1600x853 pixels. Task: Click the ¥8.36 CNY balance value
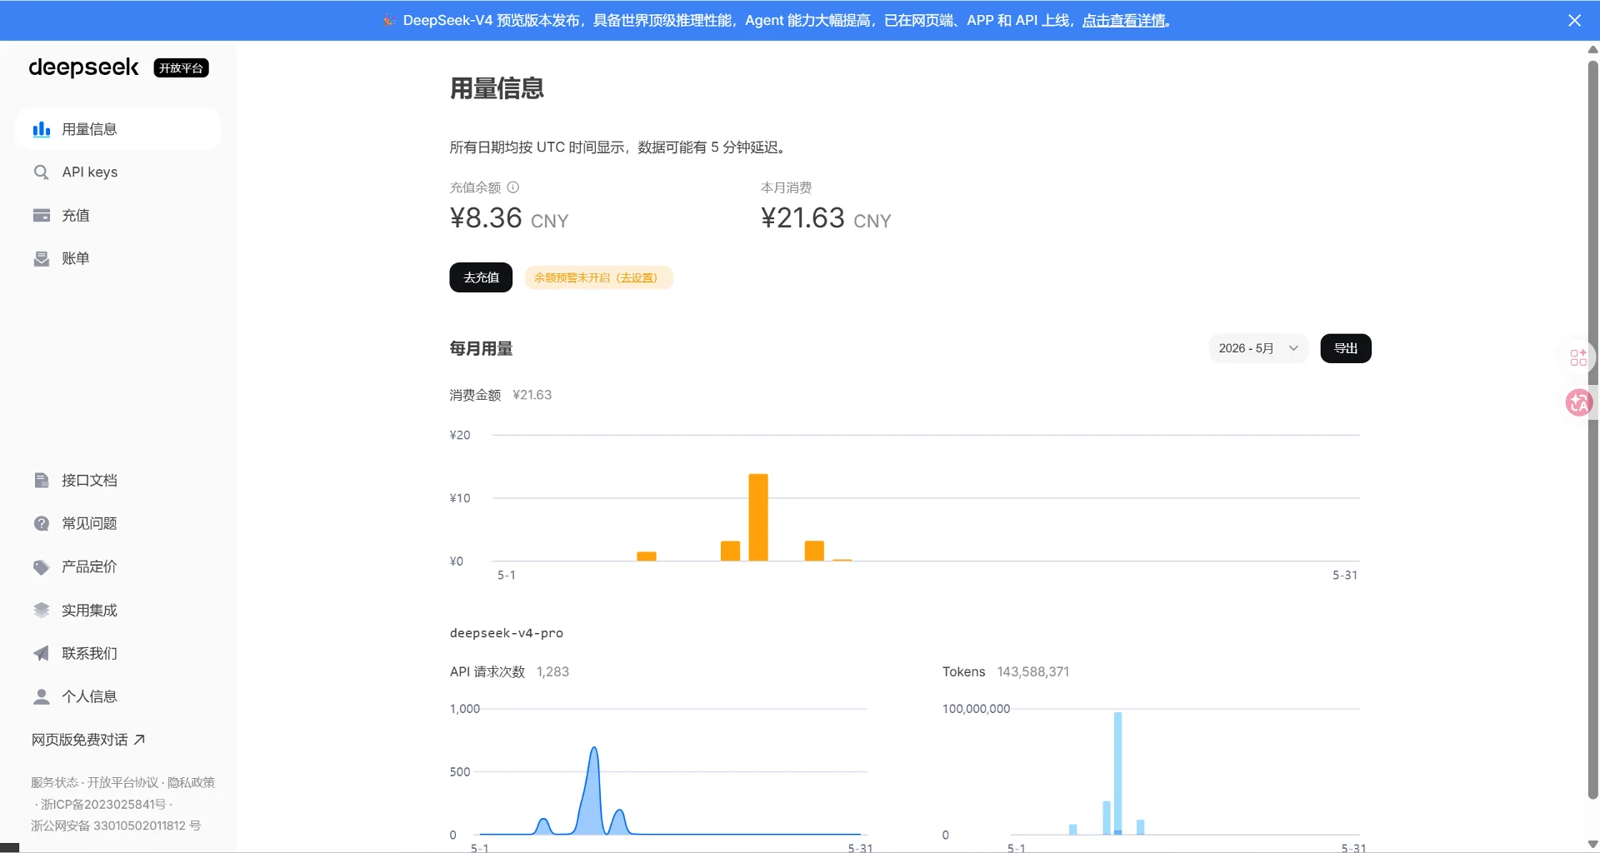[509, 218]
